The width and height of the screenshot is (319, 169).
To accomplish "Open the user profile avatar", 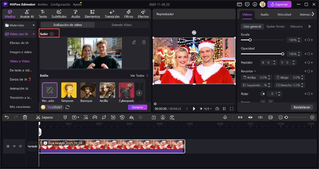I will [x=262, y=4].
